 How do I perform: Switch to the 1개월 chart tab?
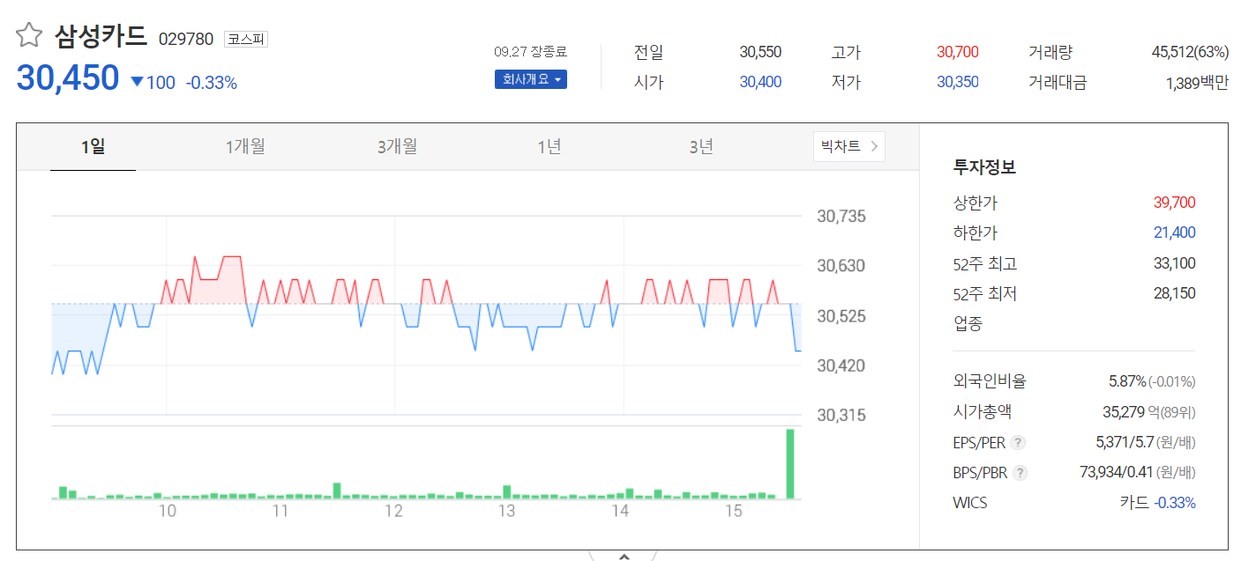245,146
